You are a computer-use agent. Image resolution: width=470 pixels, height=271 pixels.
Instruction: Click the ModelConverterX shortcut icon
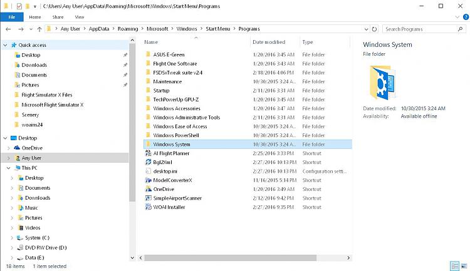(148, 180)
